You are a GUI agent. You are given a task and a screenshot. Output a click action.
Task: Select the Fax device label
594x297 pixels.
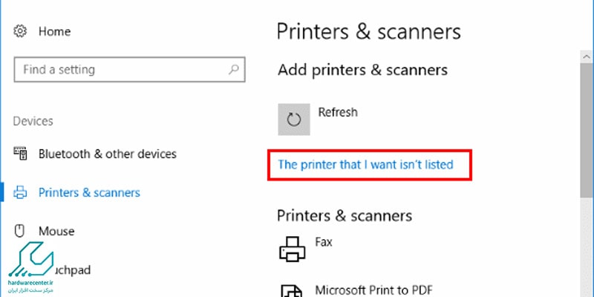click(x=324, y=242)
